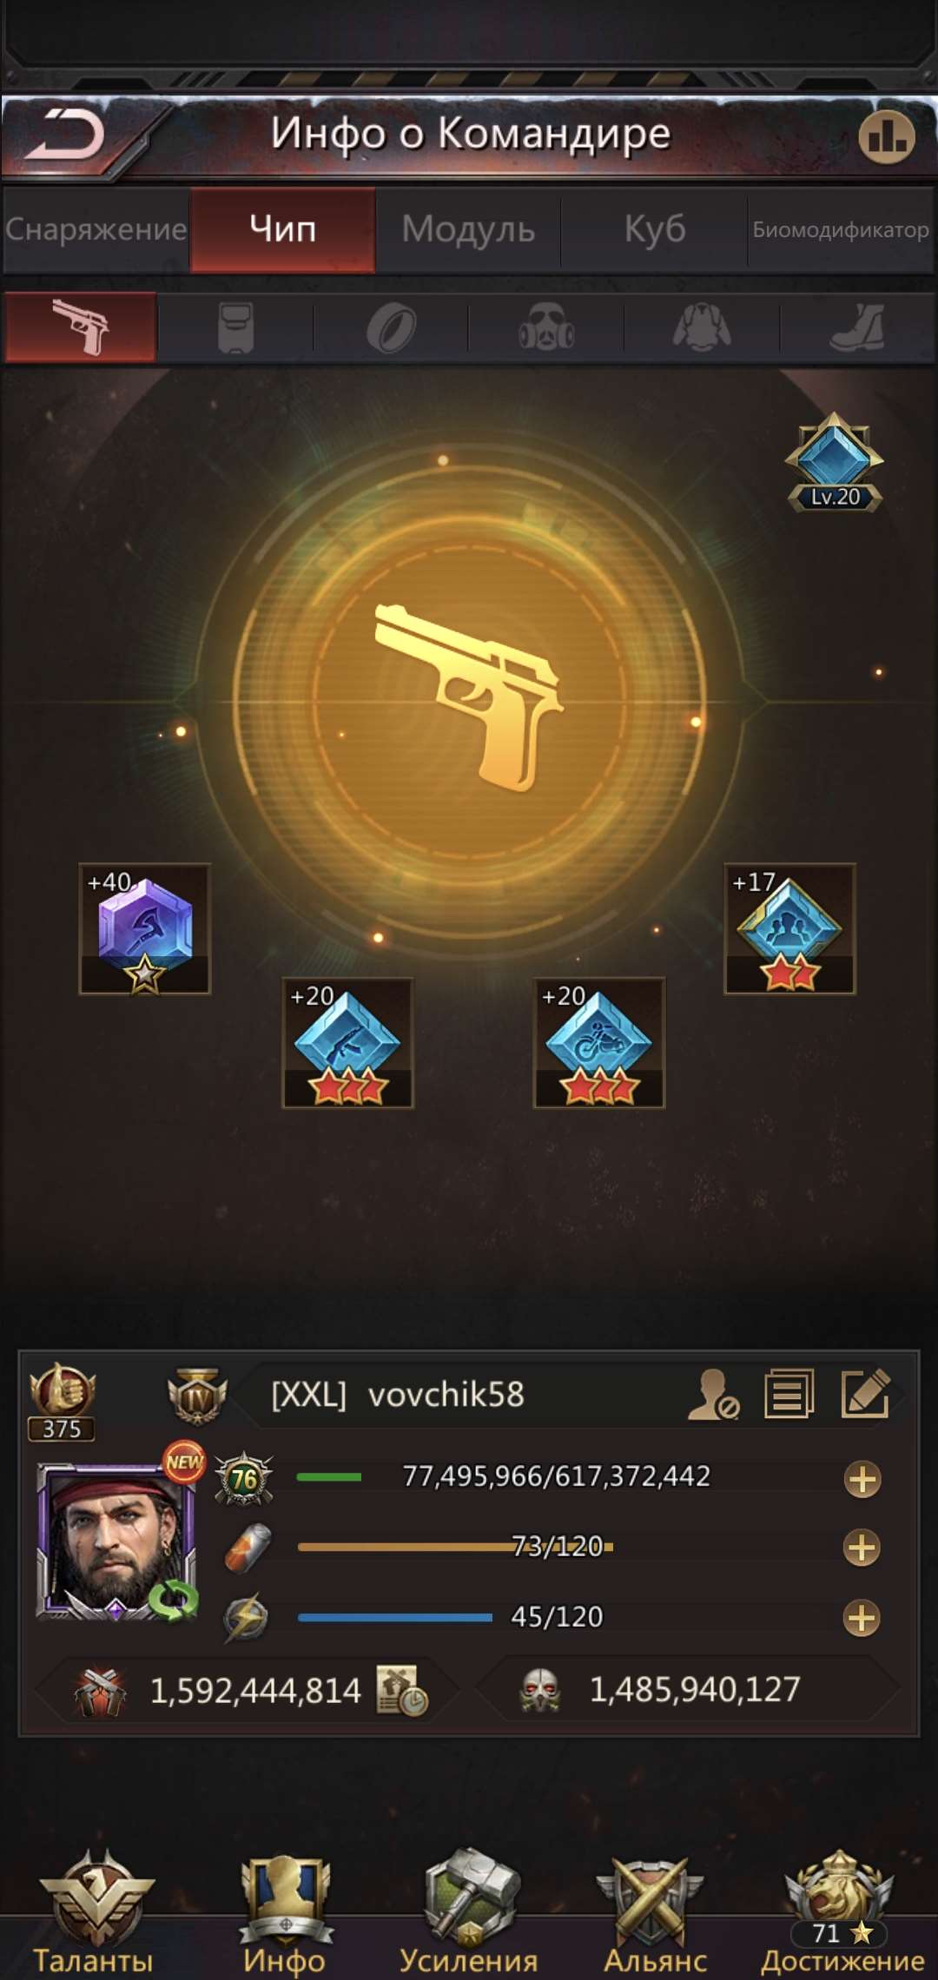Image resolution: width=938 pixels, height=1980 pixels.
Task: Open Альянс in bottom menu
Action: [654, 1913]
